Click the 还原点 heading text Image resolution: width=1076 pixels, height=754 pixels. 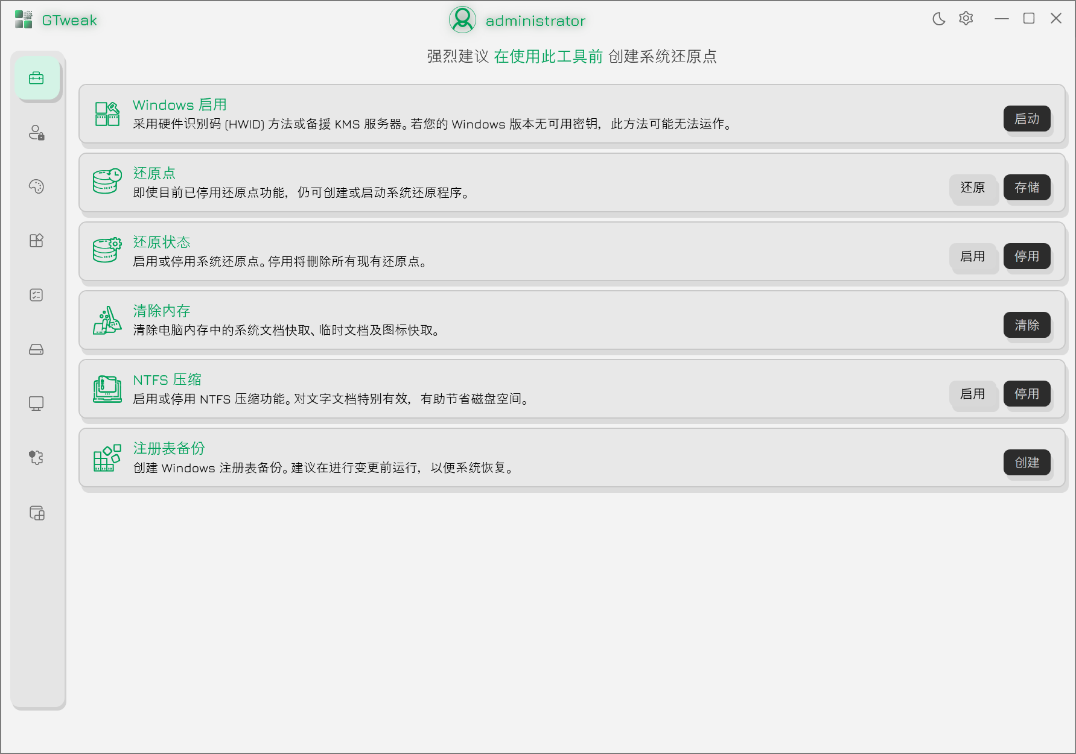click(x=154, y=174)
